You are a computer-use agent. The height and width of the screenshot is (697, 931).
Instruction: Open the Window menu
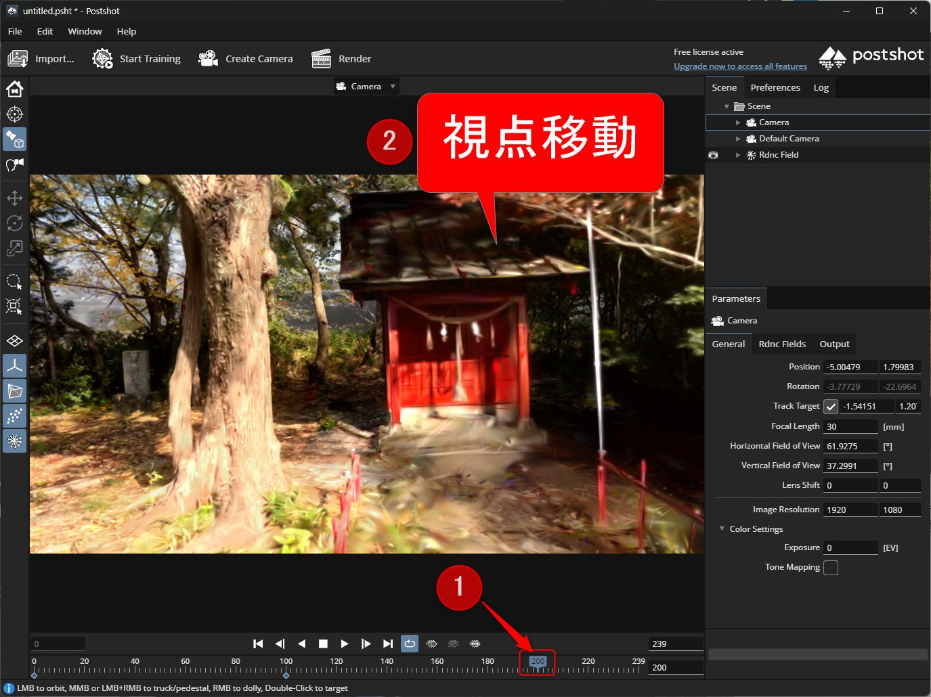point(85,31)
